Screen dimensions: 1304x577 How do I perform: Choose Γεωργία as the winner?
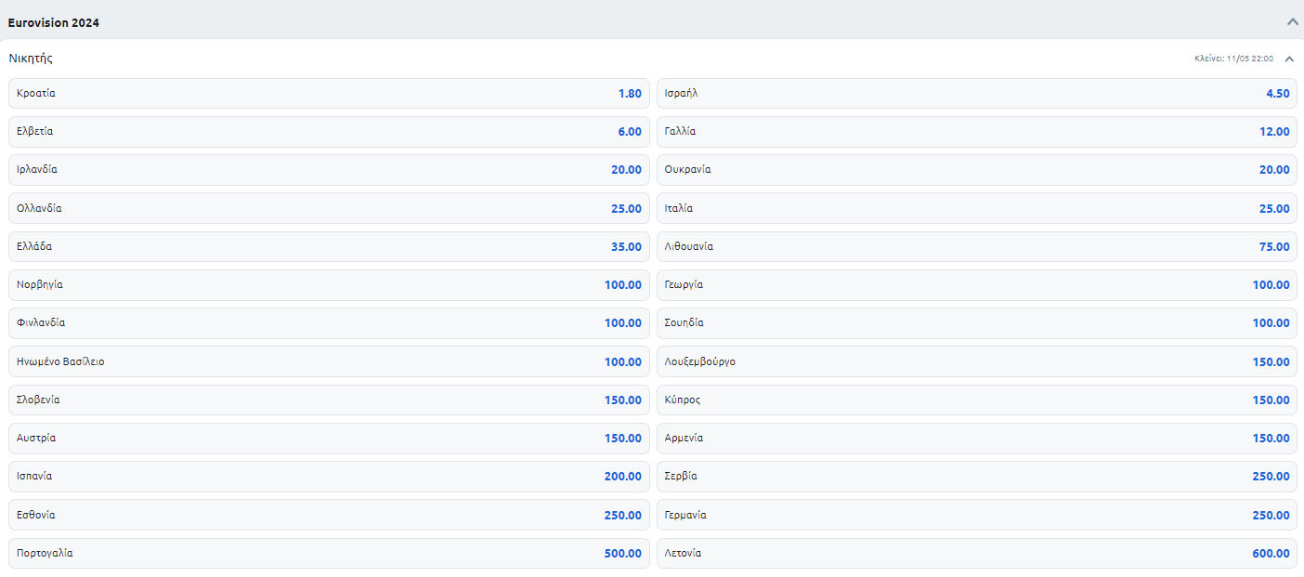[x=977, y=285]
